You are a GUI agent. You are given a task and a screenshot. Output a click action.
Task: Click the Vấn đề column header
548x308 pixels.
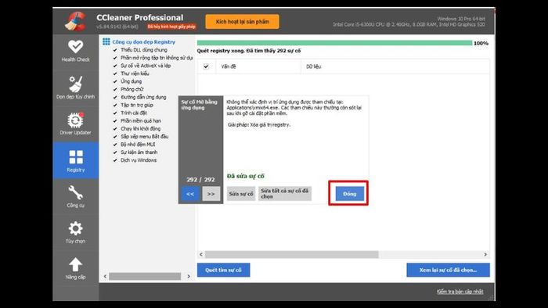pyautogui.click(x=258, y=66)
